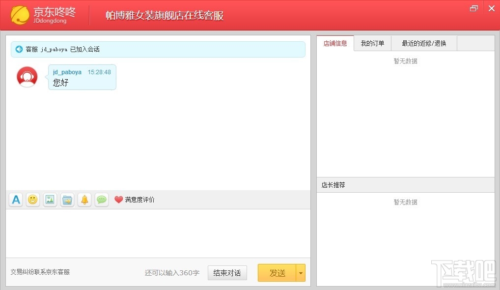
Task: Switch to the 我的订单 tab
Action: tap(372, 43)
